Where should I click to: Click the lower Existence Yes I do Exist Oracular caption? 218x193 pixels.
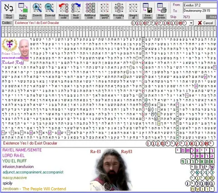click(x=30, y=143)
